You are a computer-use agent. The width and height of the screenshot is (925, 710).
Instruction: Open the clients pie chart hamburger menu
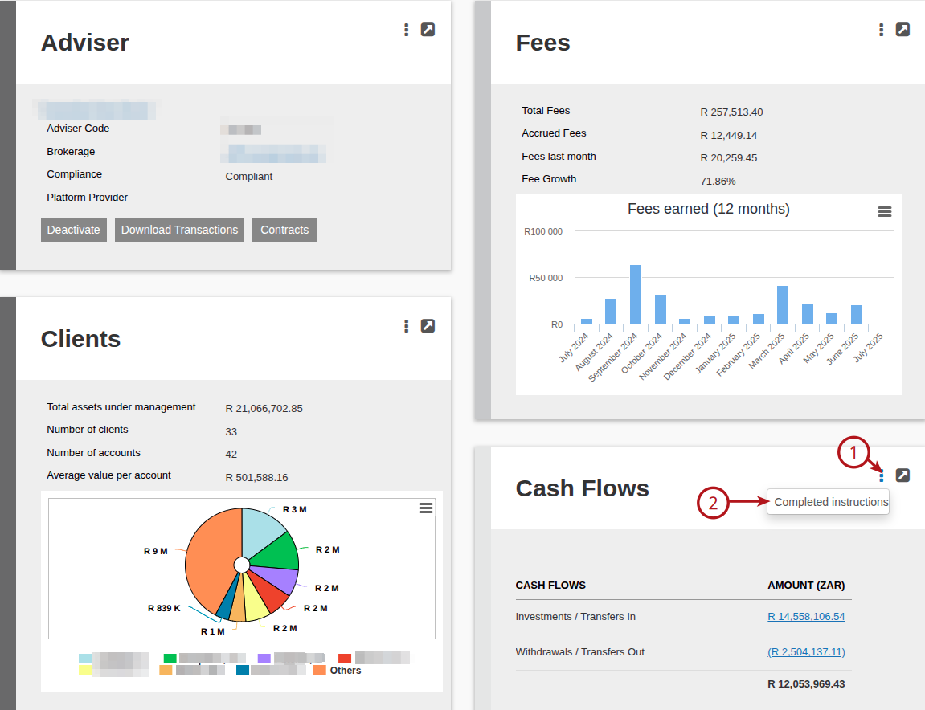[x=426, y=508]
